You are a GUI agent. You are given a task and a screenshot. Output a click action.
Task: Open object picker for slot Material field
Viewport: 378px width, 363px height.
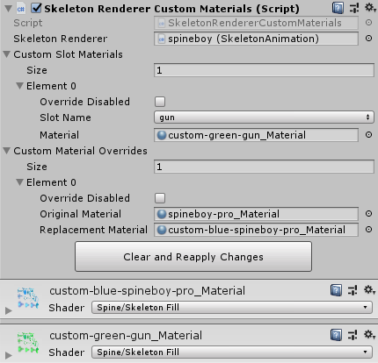[x=368, y=135]
